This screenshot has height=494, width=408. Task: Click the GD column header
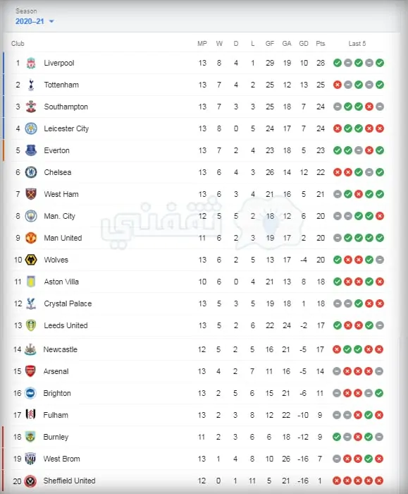(304, 44)
